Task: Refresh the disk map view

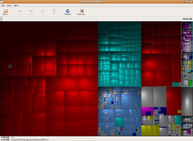Action: pyautogui.click(x=68, y=11)
